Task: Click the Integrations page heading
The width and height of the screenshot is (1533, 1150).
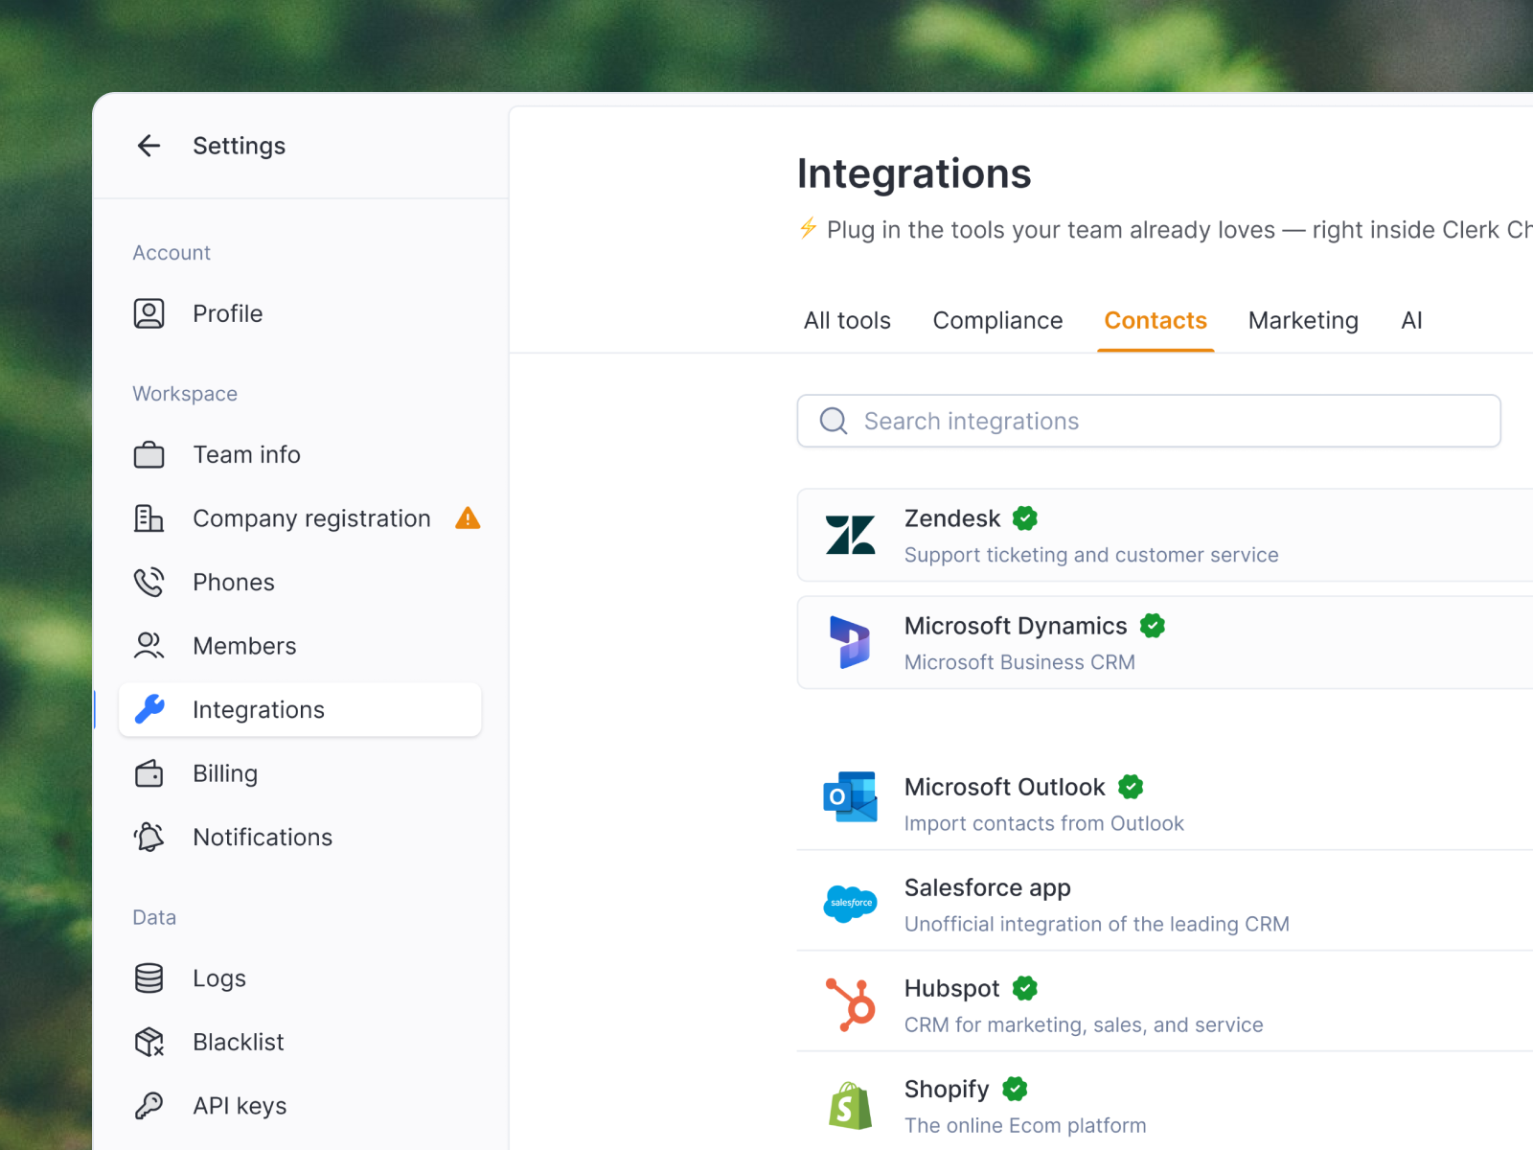Action: coord(914,173)
